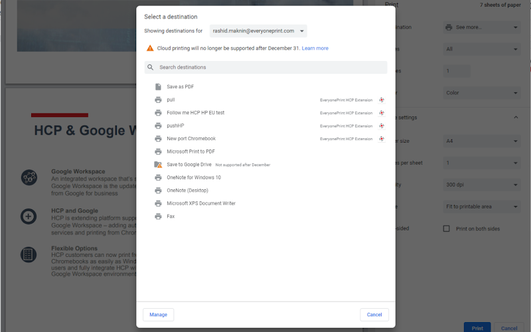The height and width of the screenshot is (332, 531).
Task: Click the Google Workspace icon in the document preview
Action: (x=29, y=177)
